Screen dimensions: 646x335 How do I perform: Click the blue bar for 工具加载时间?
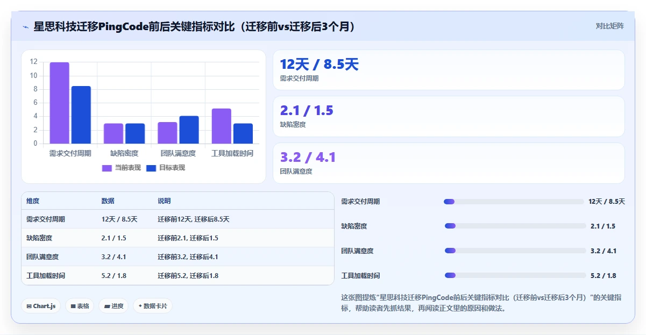tap(243, 133)
